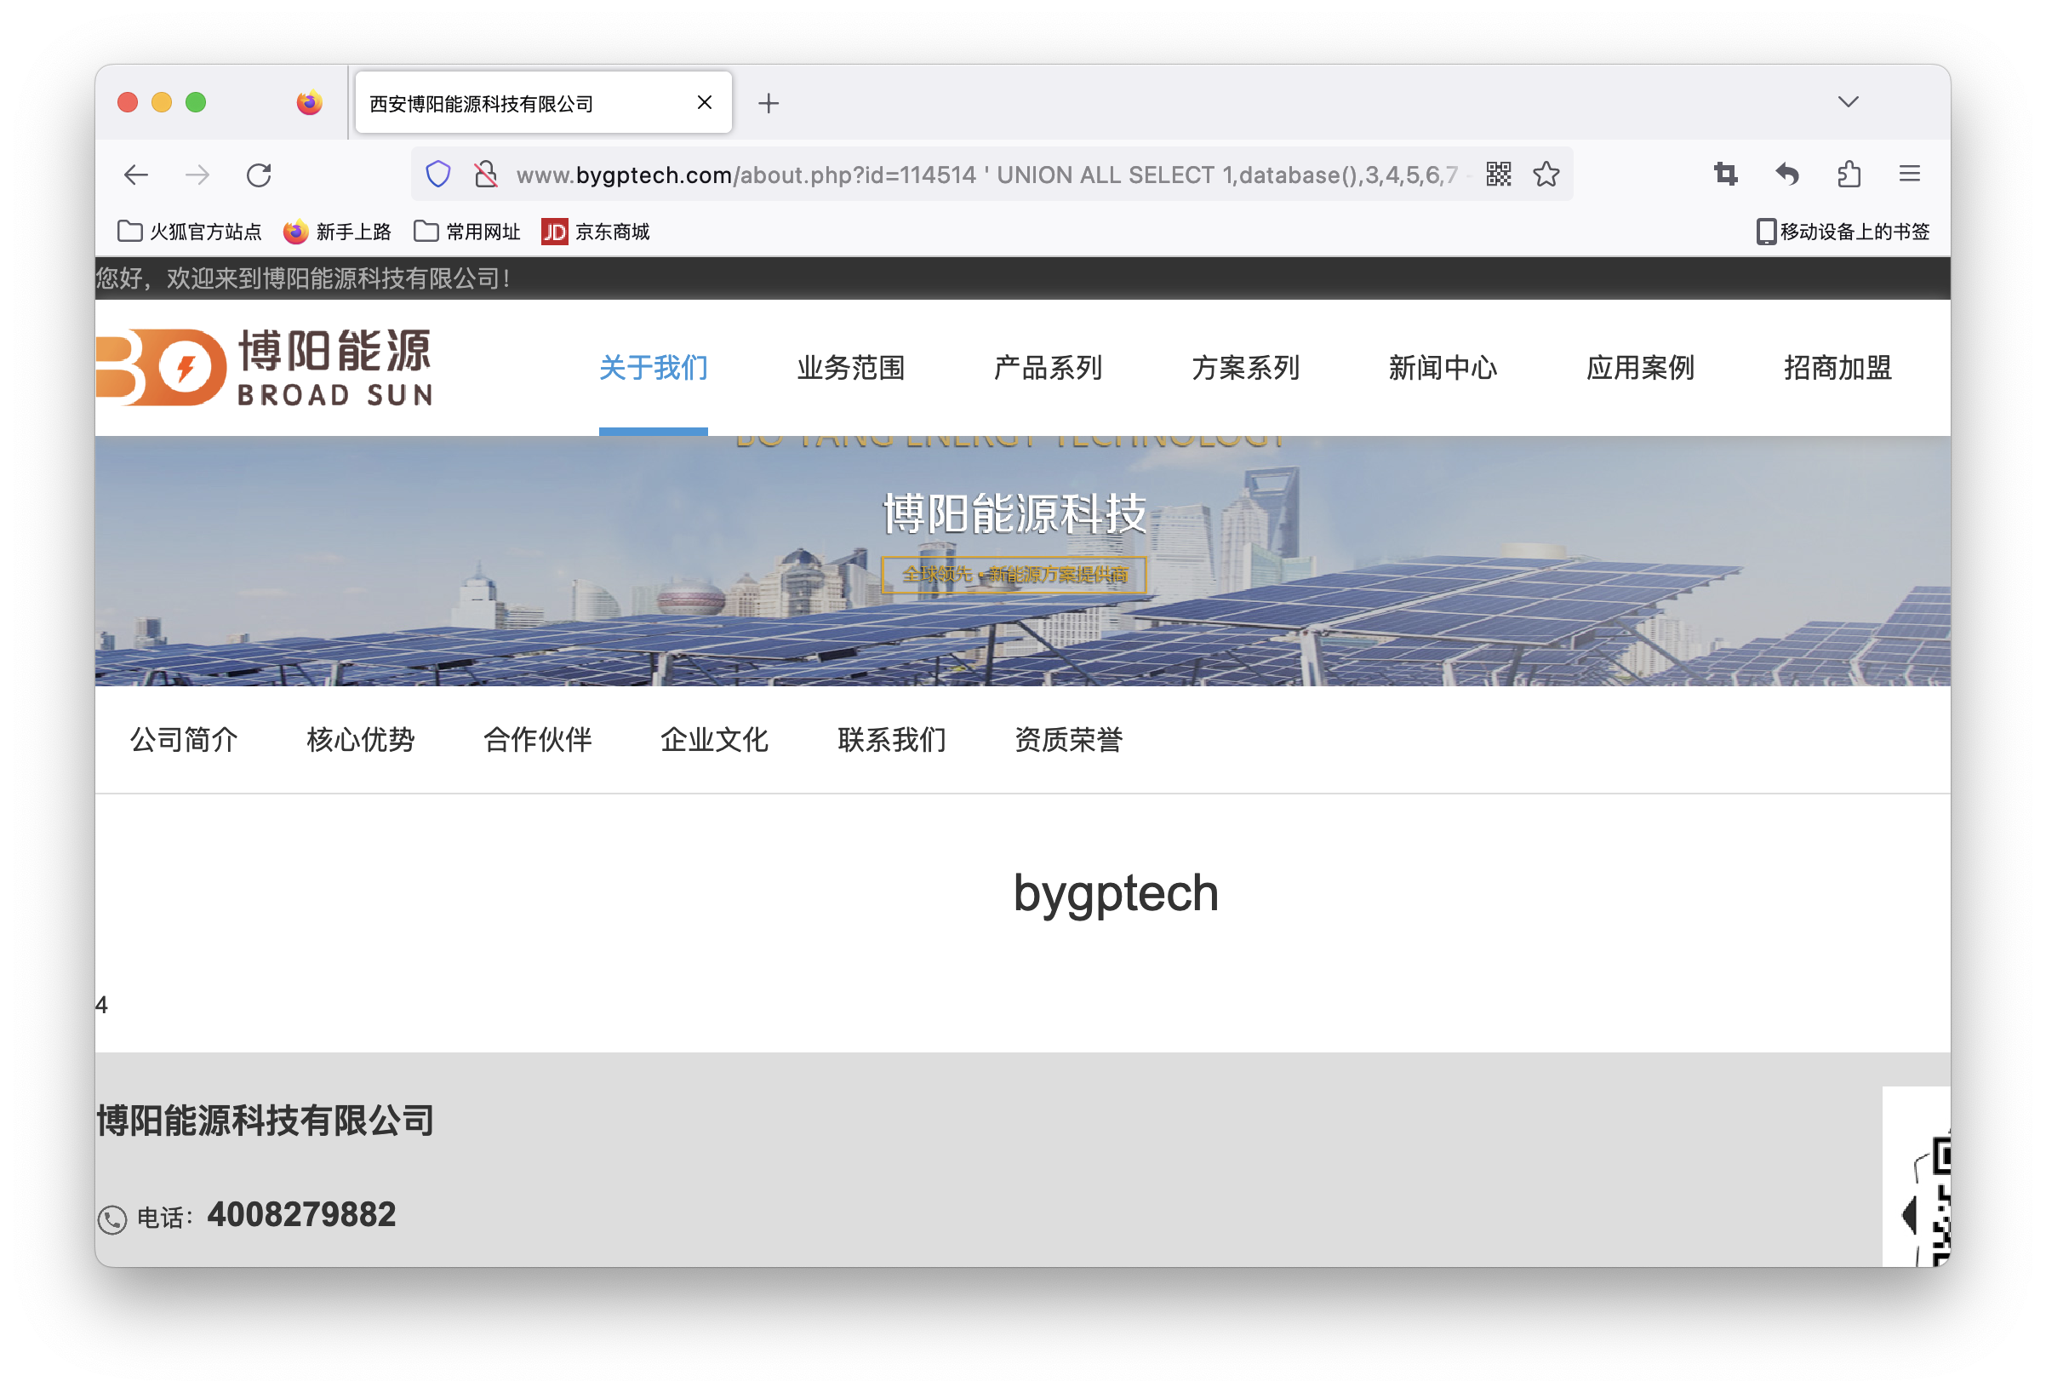Show the page QR code icon
2046x1393 pixels.
point(1499,175)
